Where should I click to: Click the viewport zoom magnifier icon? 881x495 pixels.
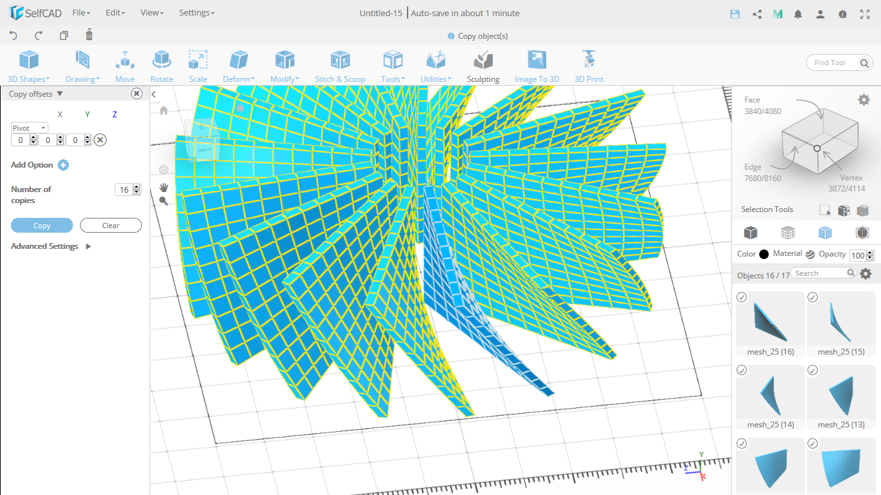pyautogui.click(x=164, y=201)
